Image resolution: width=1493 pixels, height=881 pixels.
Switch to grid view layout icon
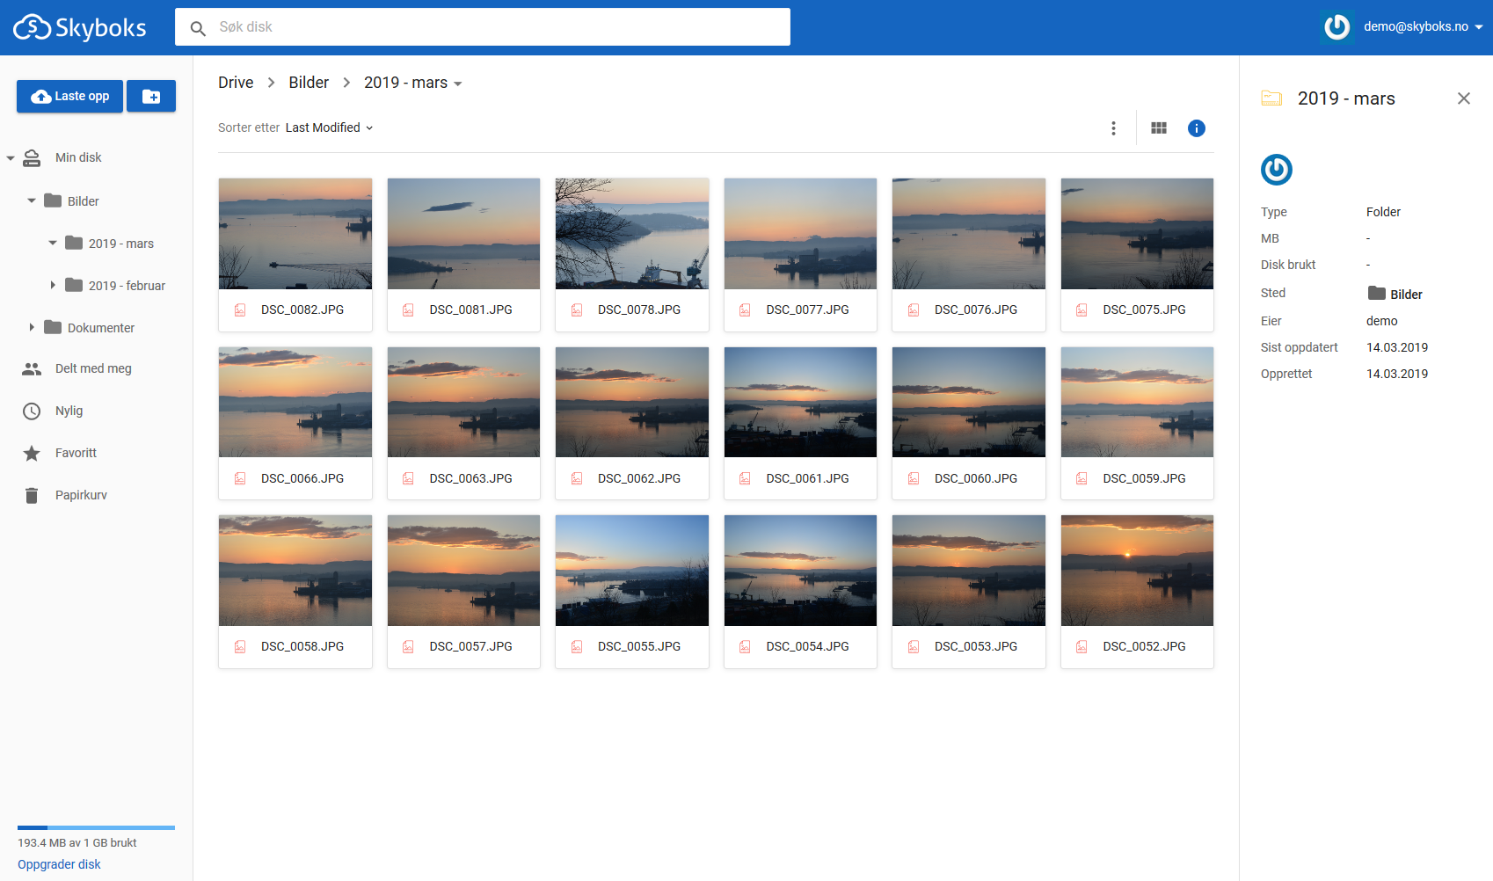1159,128
